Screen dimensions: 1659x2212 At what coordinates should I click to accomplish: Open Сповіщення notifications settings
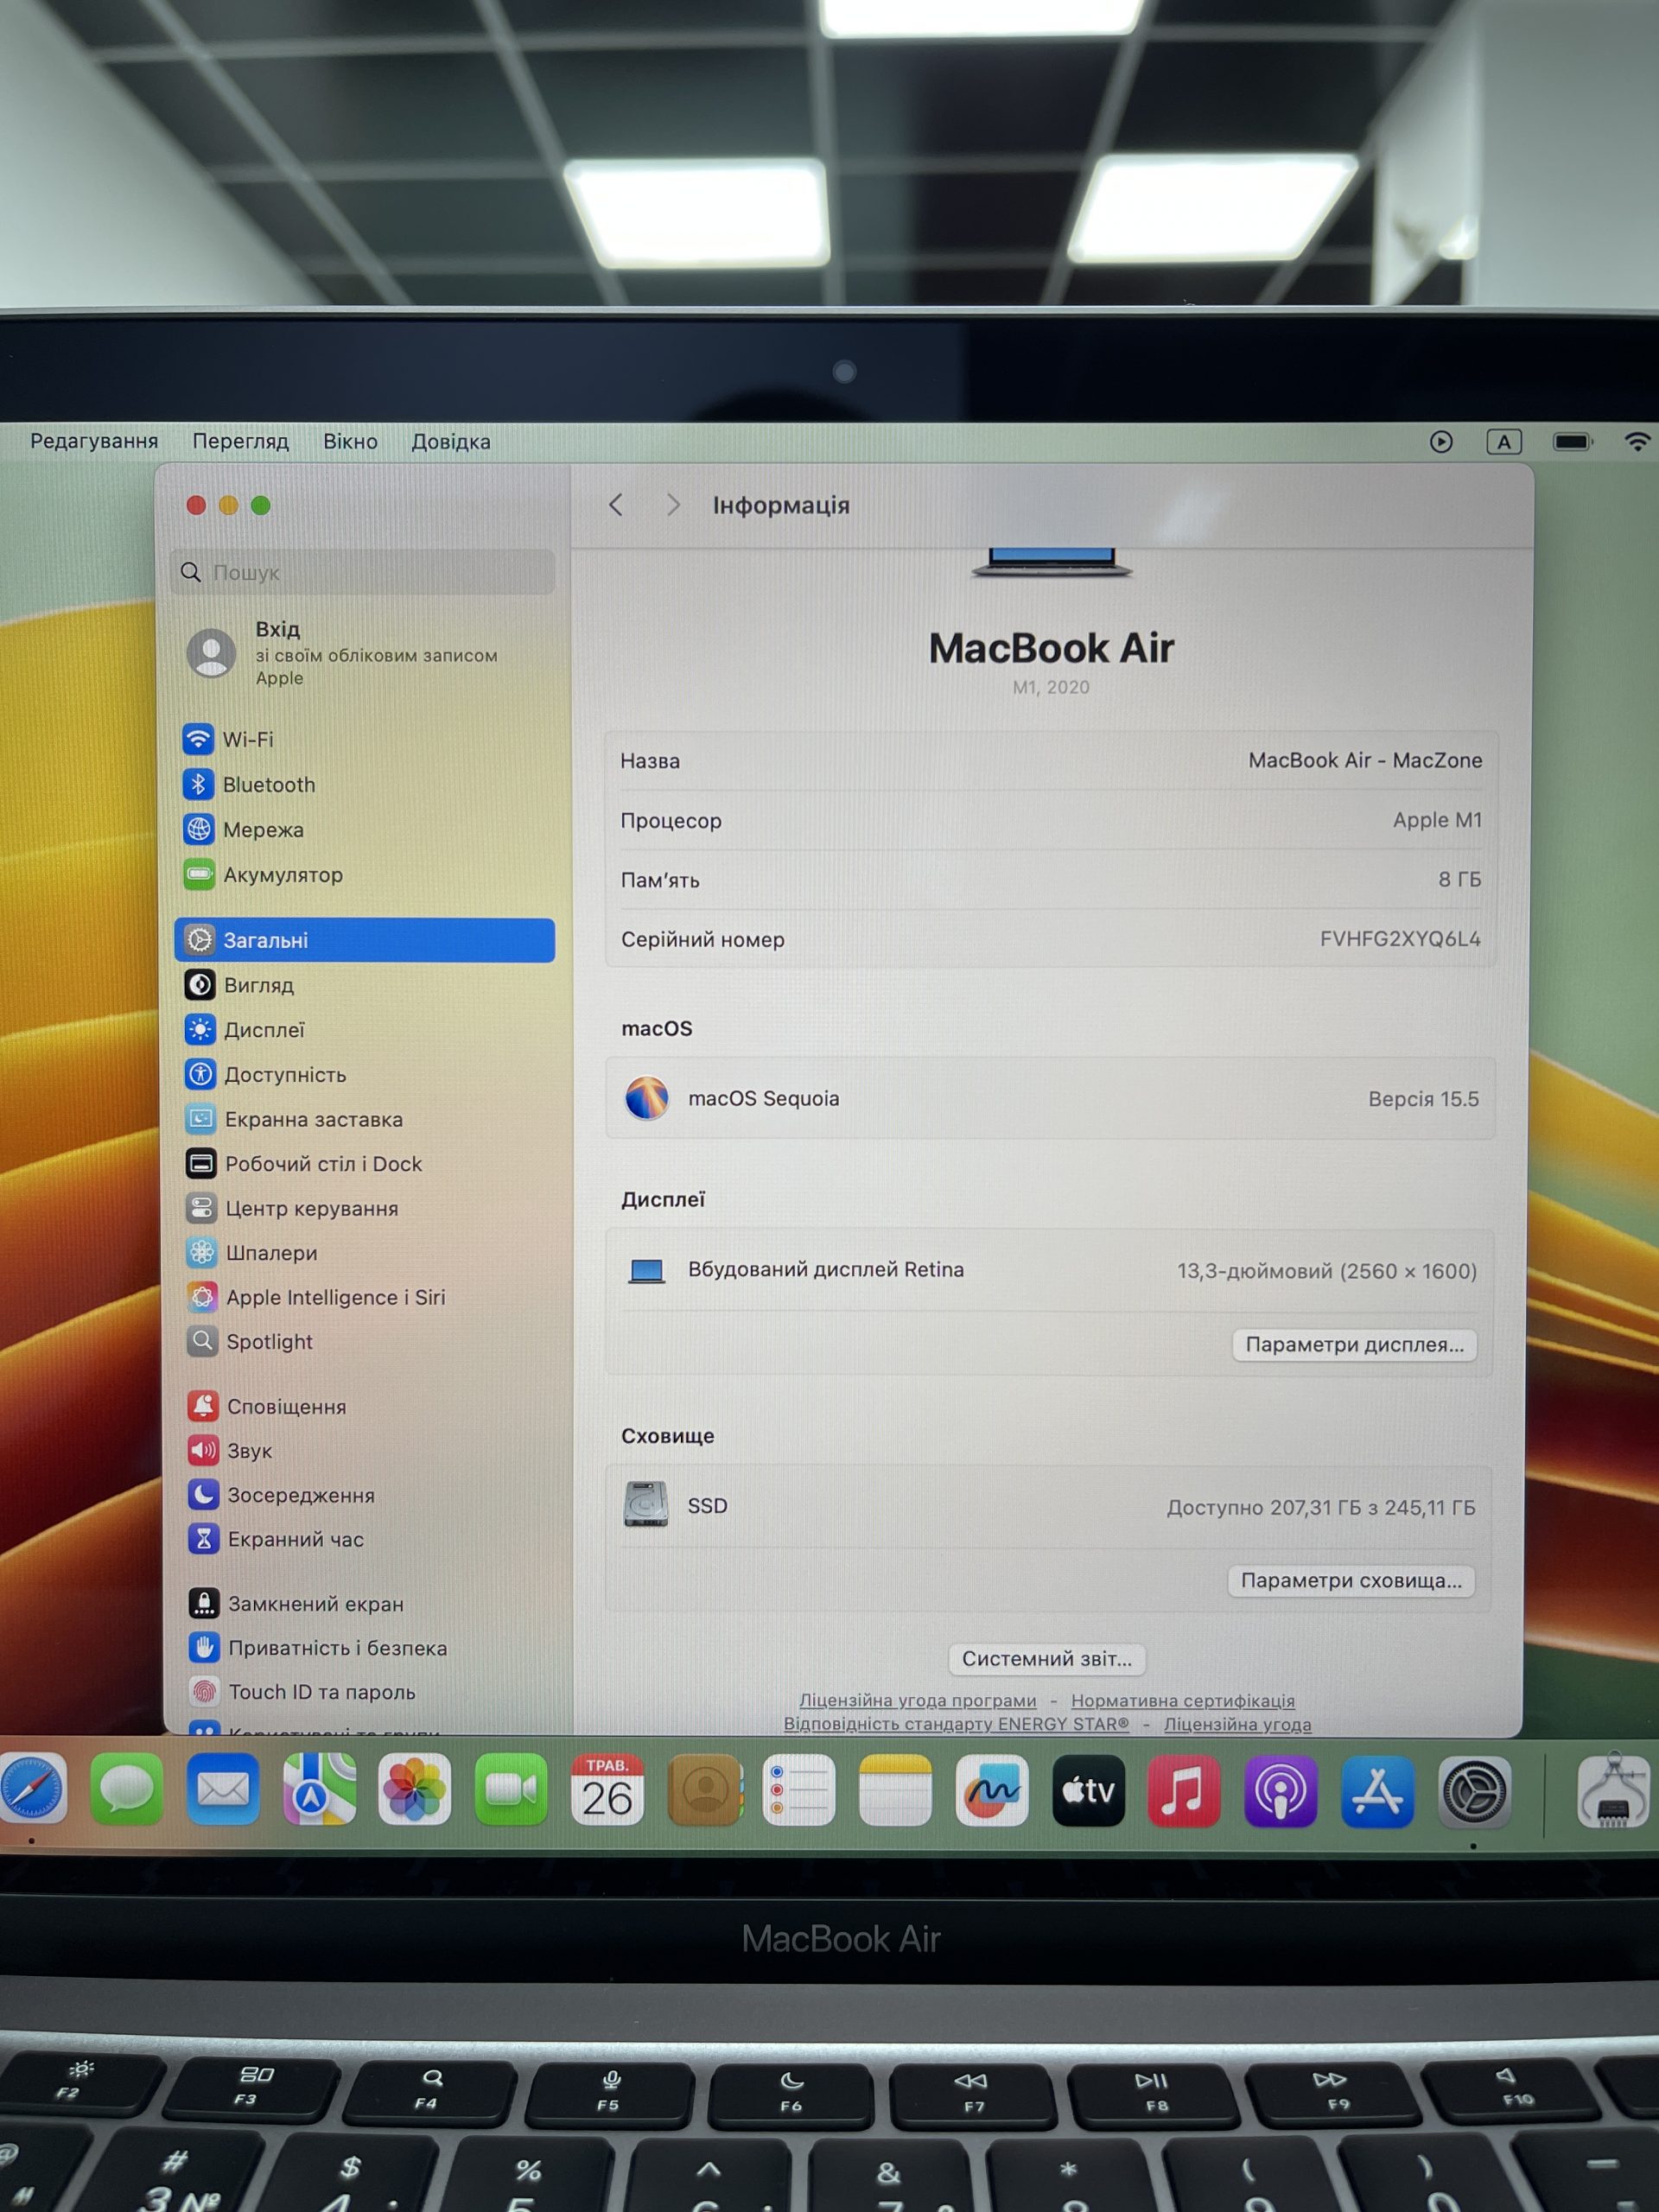coord(267,1406)
